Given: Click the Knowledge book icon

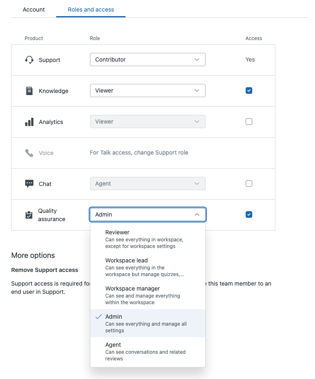Looking at the screenshot, I should [29, 91].
